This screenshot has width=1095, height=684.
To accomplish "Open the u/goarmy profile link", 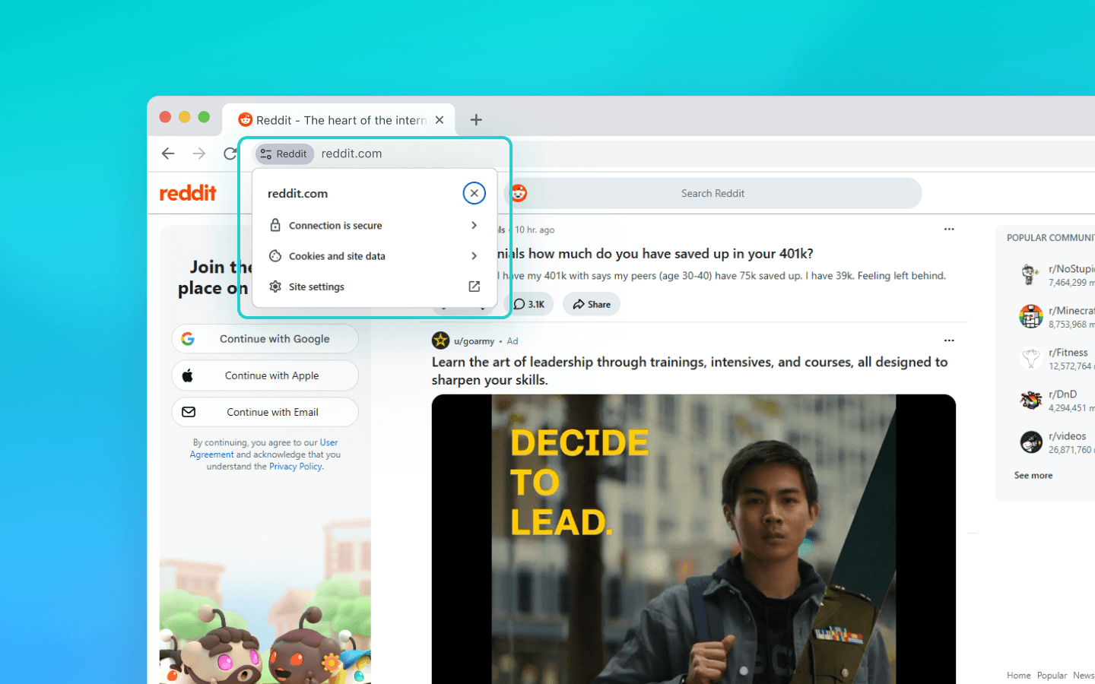I will point(474,341).
